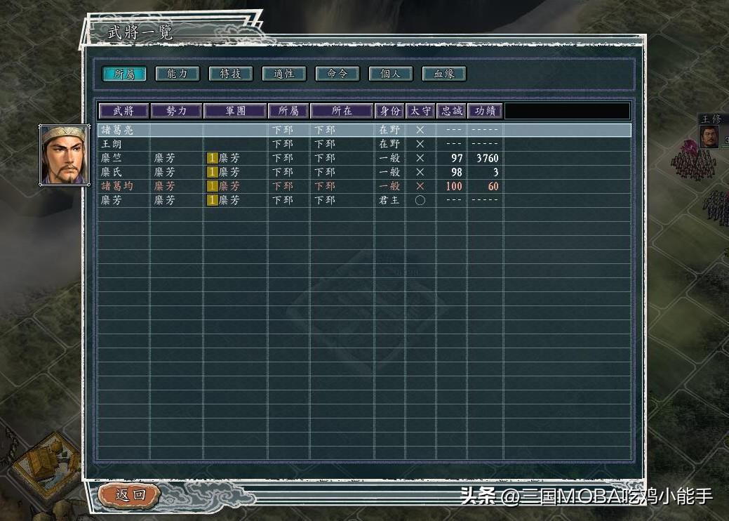Image resolution: width=729 pixels, height=521 pixels.
Task: Click the 太守 X mark for 諸葛亮
Action: click(x=420, y=130)
